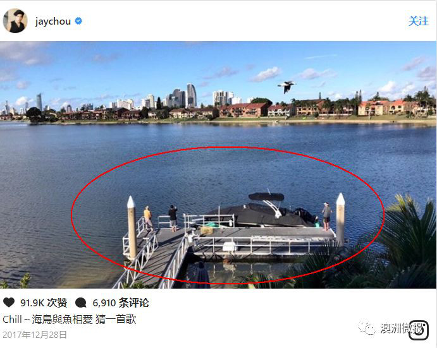The height and width of the screenshot is (348, 437).
Task: Open jaychou's profile avatar picture
Action: tap(15, 21)
